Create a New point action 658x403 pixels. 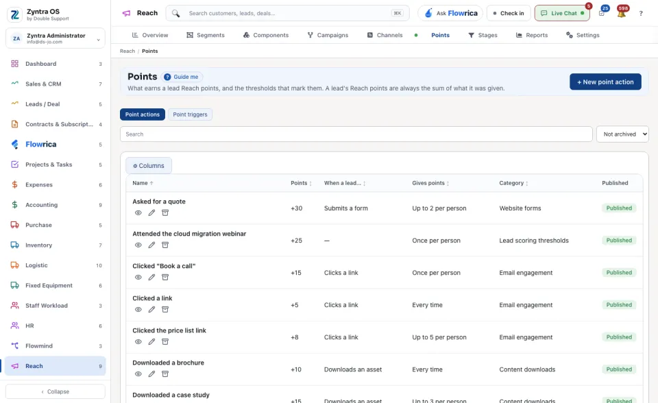[605, 82]
